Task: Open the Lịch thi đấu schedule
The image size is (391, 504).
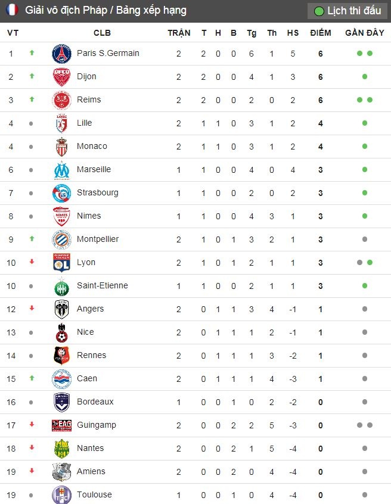Action: 347,11
